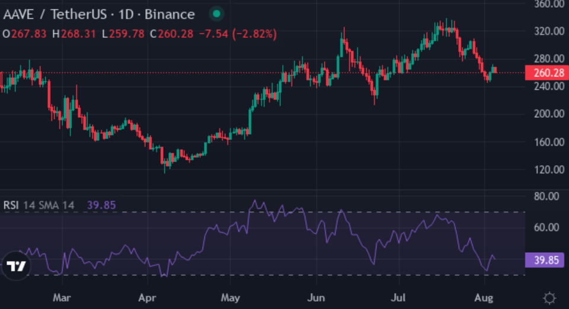Click the May label on time axis
Image resolution: width=569 pixels, height=309 pixels.
click(x=231, y=298)
